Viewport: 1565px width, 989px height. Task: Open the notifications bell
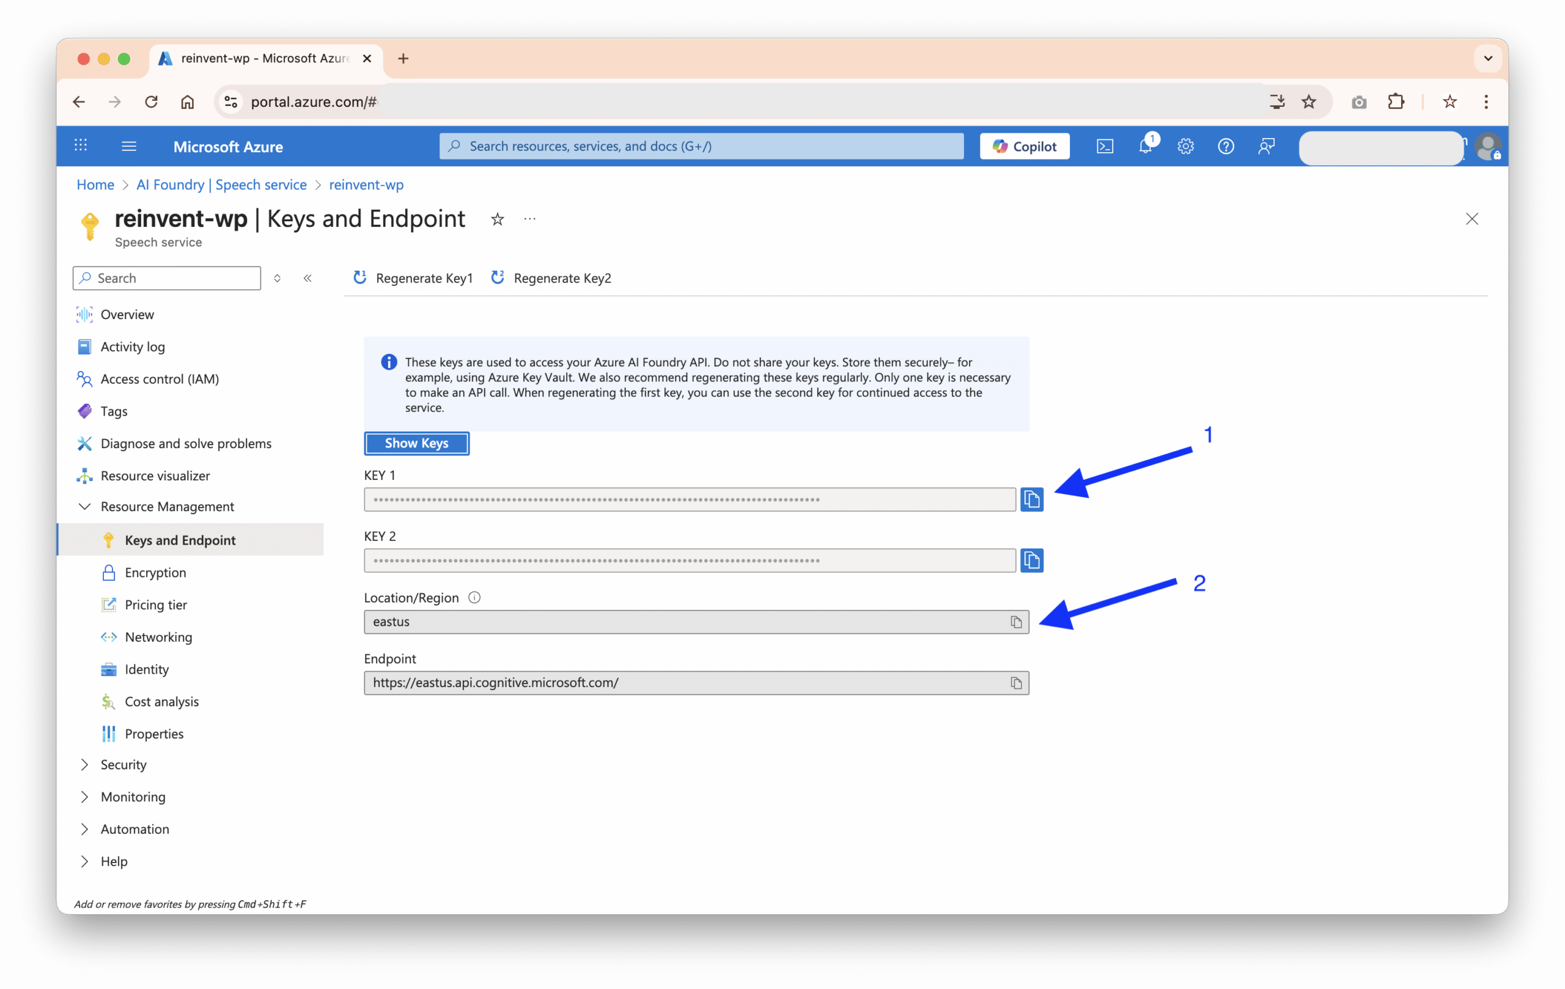[x=1145, y=146]
